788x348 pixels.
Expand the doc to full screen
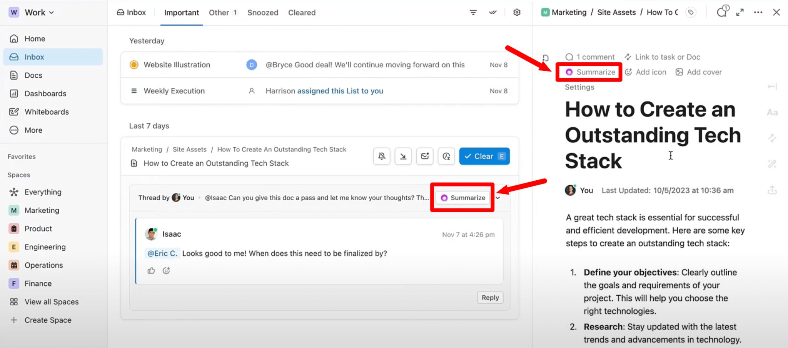tap(740, 12)
